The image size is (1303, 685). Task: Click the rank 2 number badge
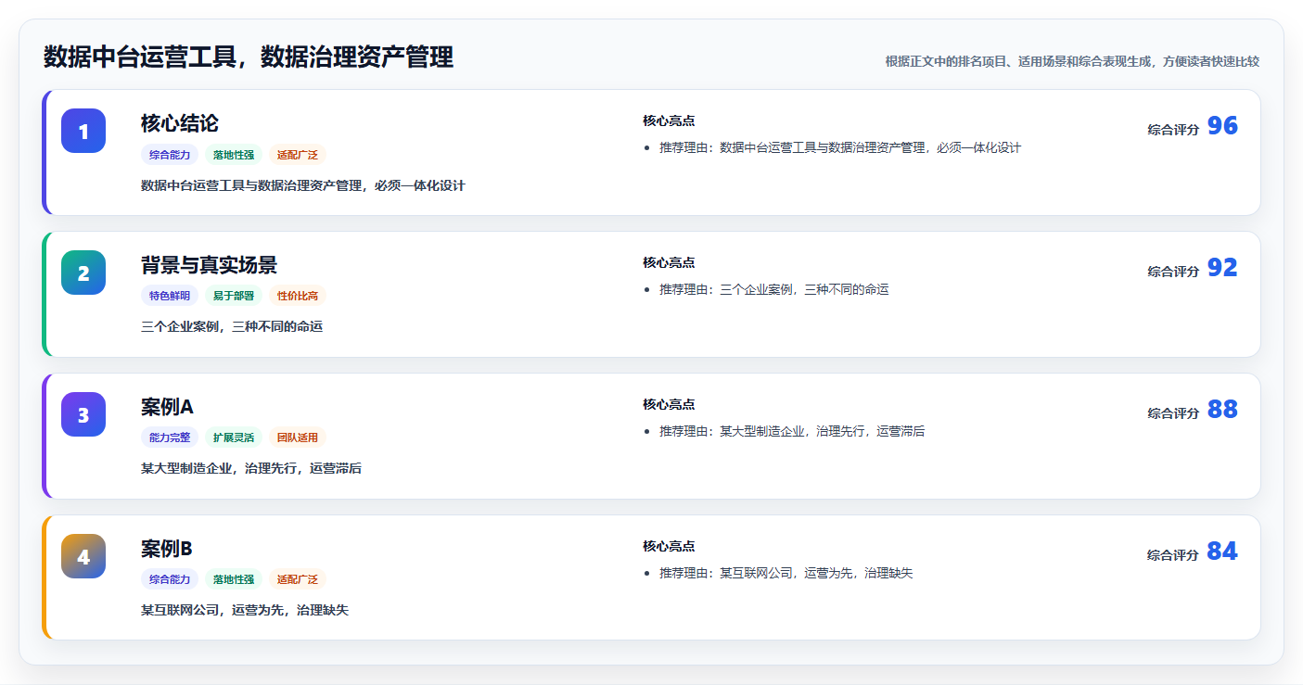click(83, 273)
